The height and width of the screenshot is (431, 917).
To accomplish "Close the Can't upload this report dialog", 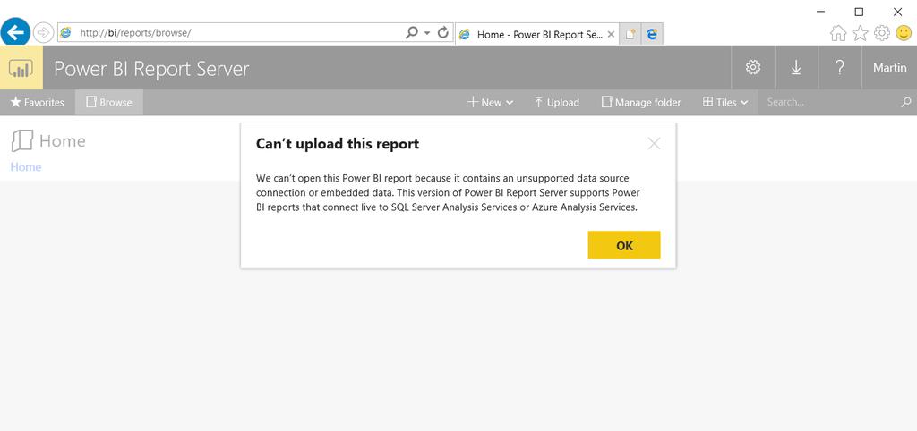I will 654,143.
